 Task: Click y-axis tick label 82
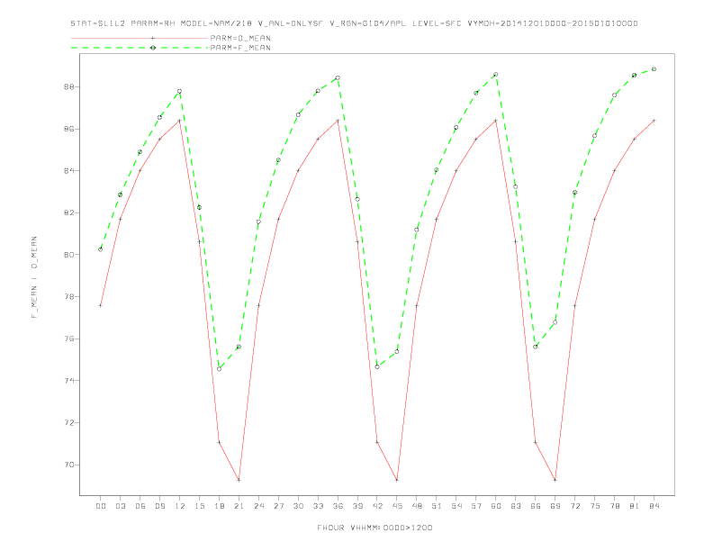coord(68,212)
